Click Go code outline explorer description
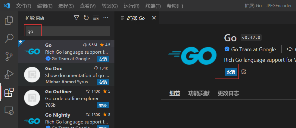The width and height of the screenshot is (296, 128). point(72,99)
